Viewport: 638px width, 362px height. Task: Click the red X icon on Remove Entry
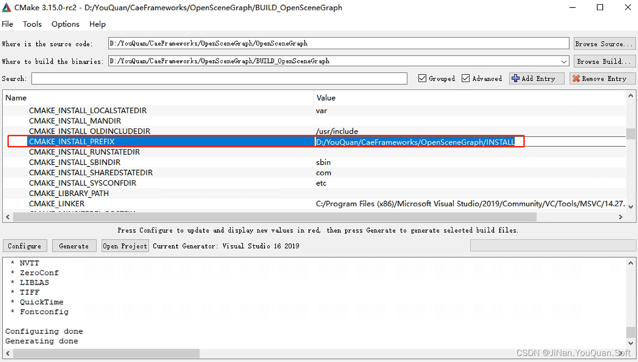point(576,78)
